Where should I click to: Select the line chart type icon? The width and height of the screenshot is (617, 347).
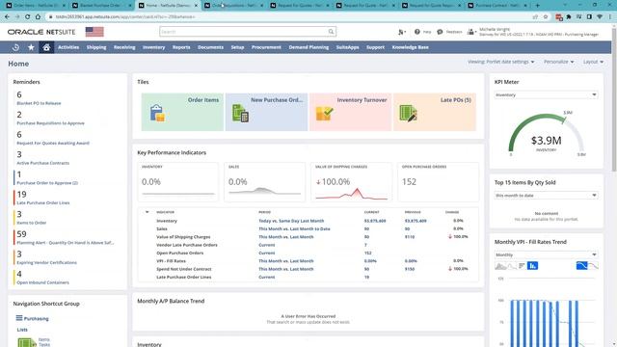(511, 266)
